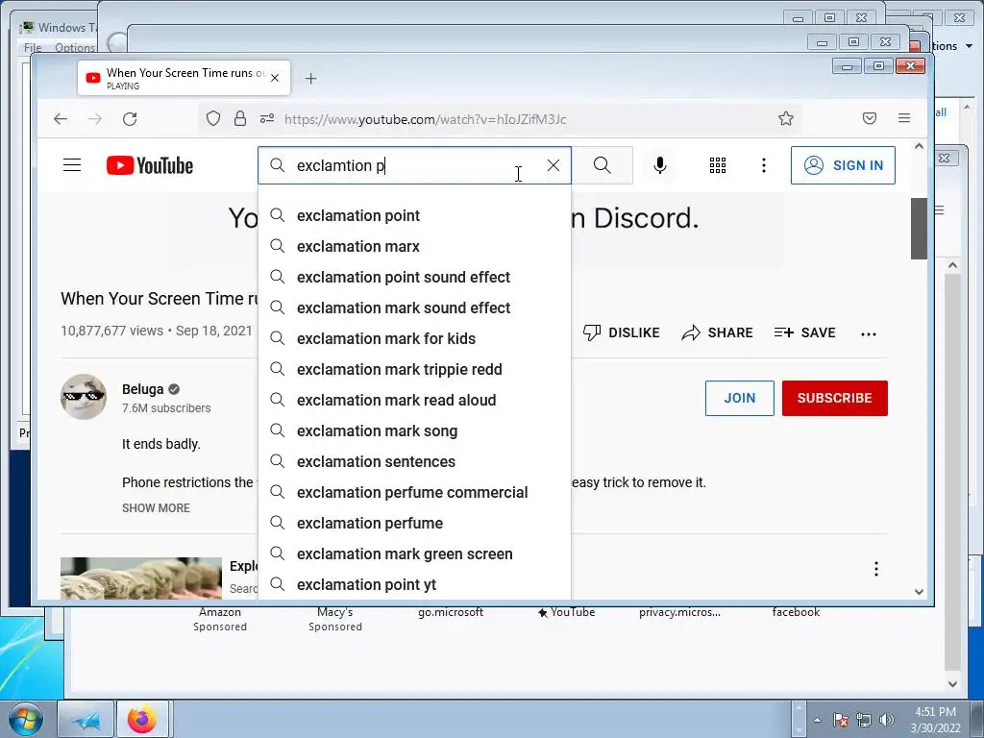The height and width of the screenshot is (738, 984).
Task: Choose "exclamation mark green screen" suggestion
Action: click(414, 553)
